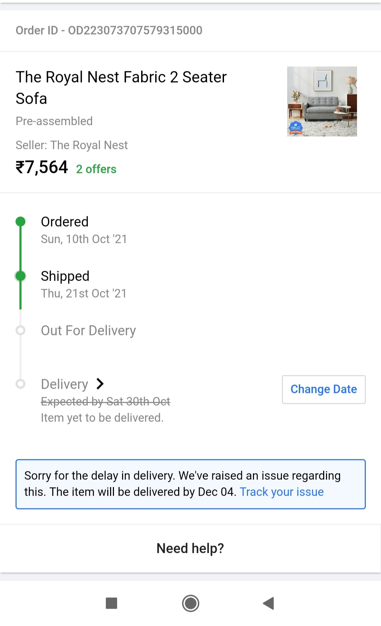
Task: Tap the Android back navigation icon
Action: [269, 603]
